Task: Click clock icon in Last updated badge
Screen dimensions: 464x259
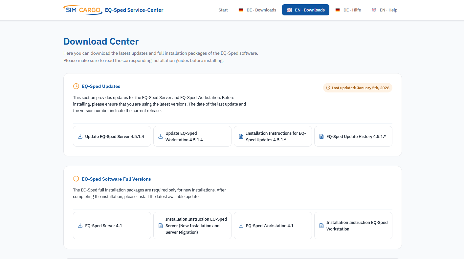Action: point(328,88)
